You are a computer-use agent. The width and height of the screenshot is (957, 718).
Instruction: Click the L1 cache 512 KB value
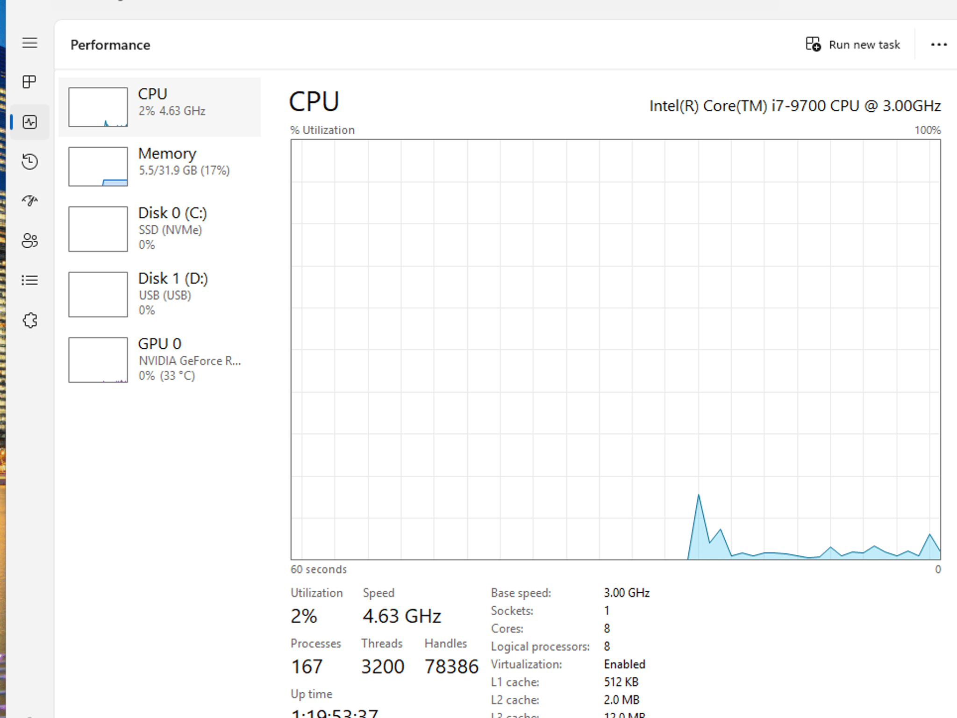(x=621, y=682)
